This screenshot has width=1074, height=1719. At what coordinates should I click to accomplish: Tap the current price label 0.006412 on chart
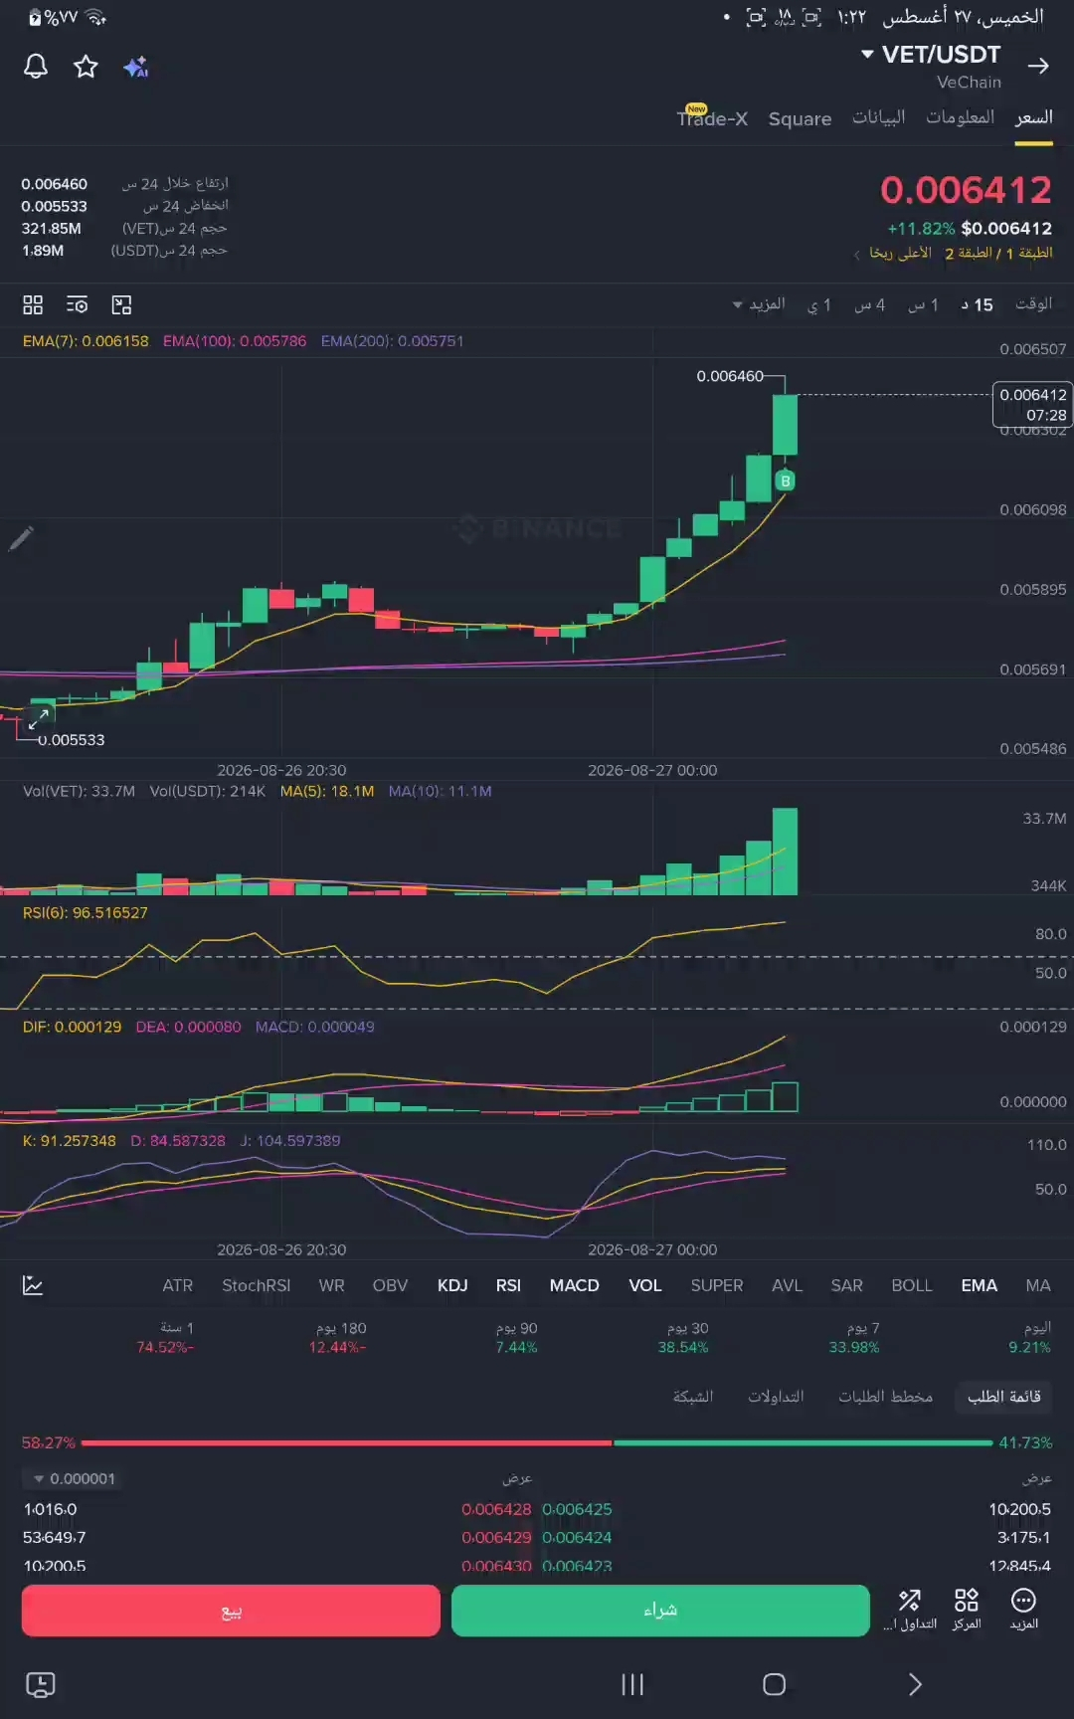click(1032, 405)
